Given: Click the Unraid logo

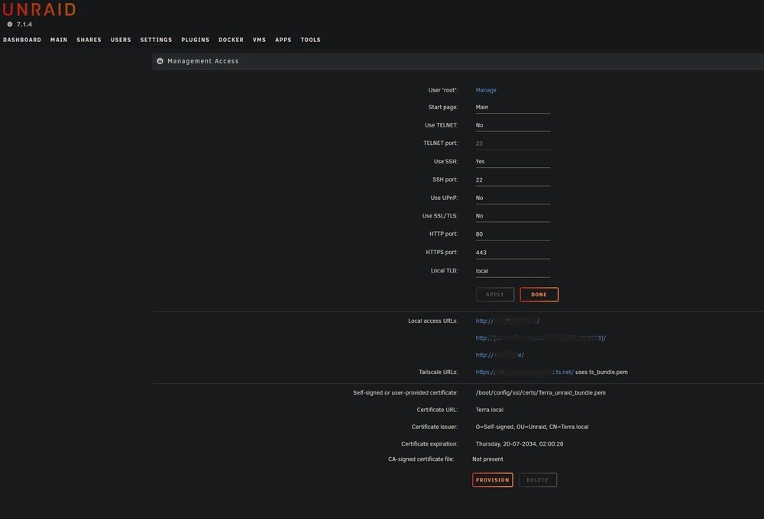Looking at the screenshot, I should pyautogui.click(x=39, y=9).
